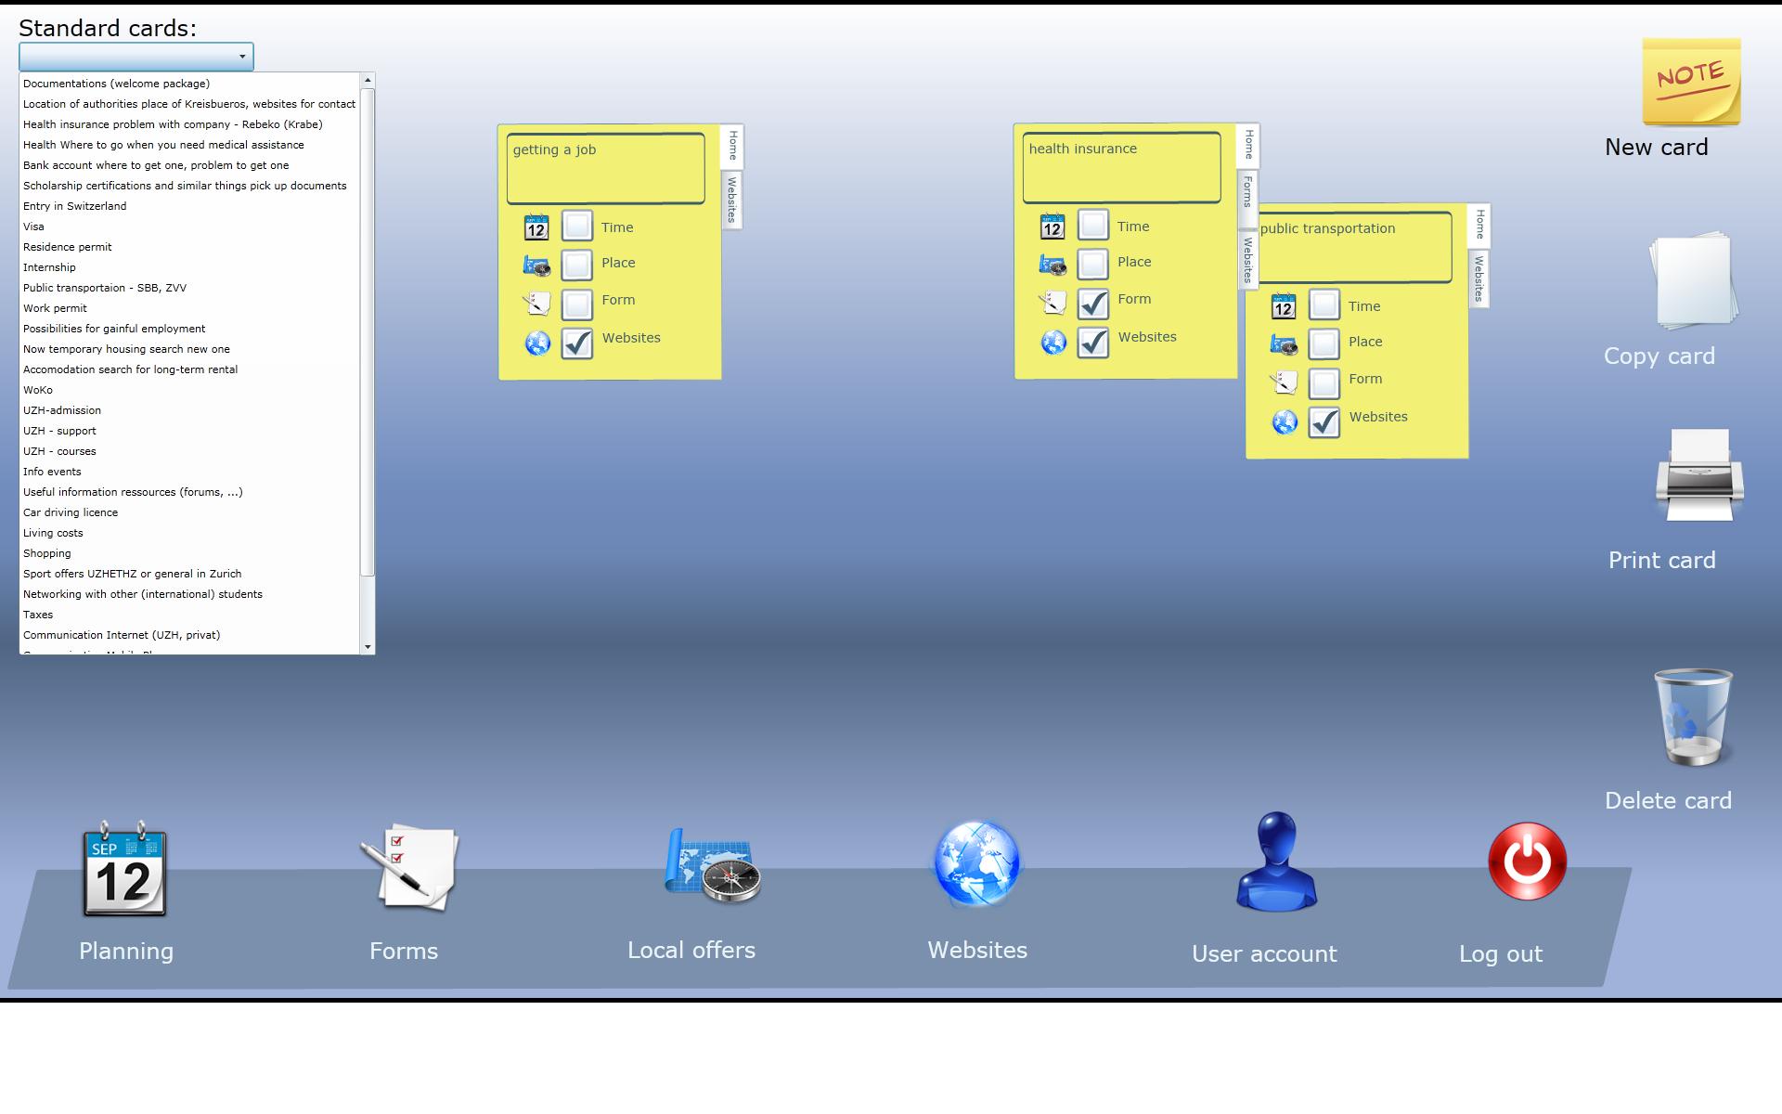Open Websites via the globe icon

point(976,863)
